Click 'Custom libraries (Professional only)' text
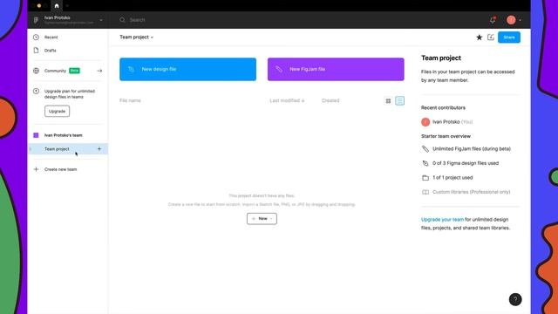The height and width of the screenshot is (314, 558). (x=471, y=192)
